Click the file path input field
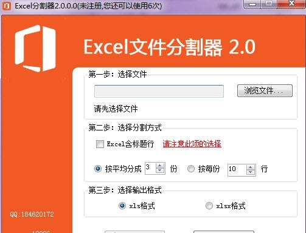This screenshot has height=233, width=306. point(159,91)
